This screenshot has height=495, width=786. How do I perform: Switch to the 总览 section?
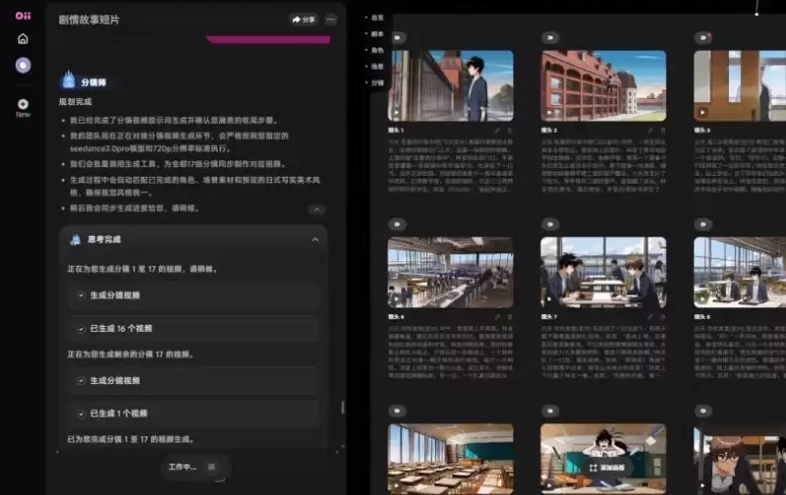point(377,18)
